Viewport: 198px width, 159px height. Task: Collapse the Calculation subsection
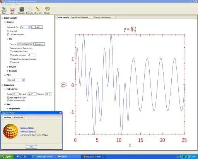[x=5, y=89]
